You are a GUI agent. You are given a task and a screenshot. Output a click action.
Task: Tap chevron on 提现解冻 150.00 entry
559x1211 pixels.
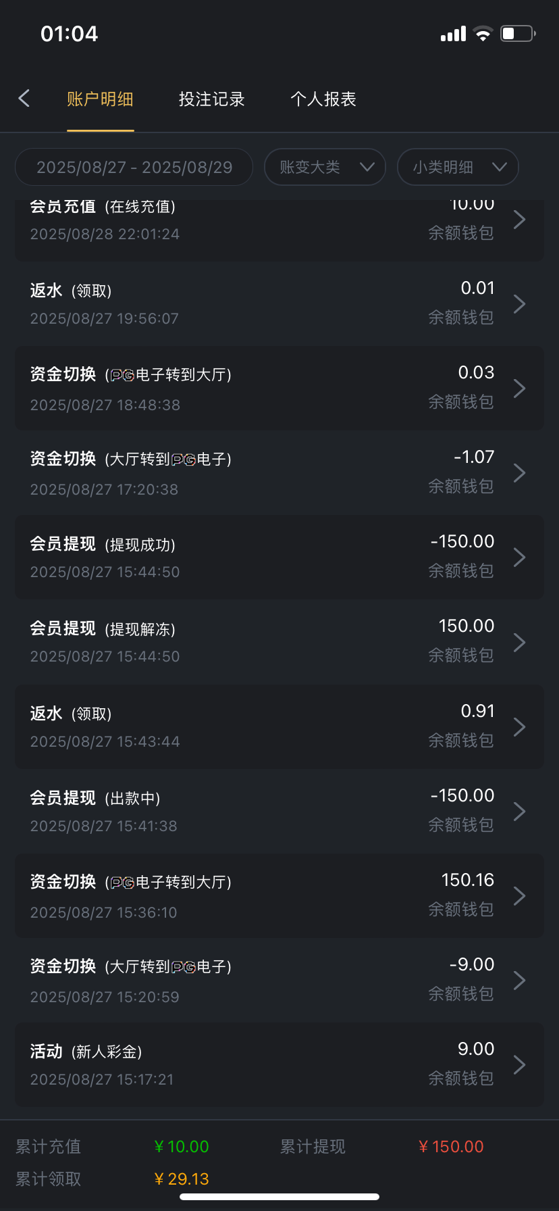point(519,642)
